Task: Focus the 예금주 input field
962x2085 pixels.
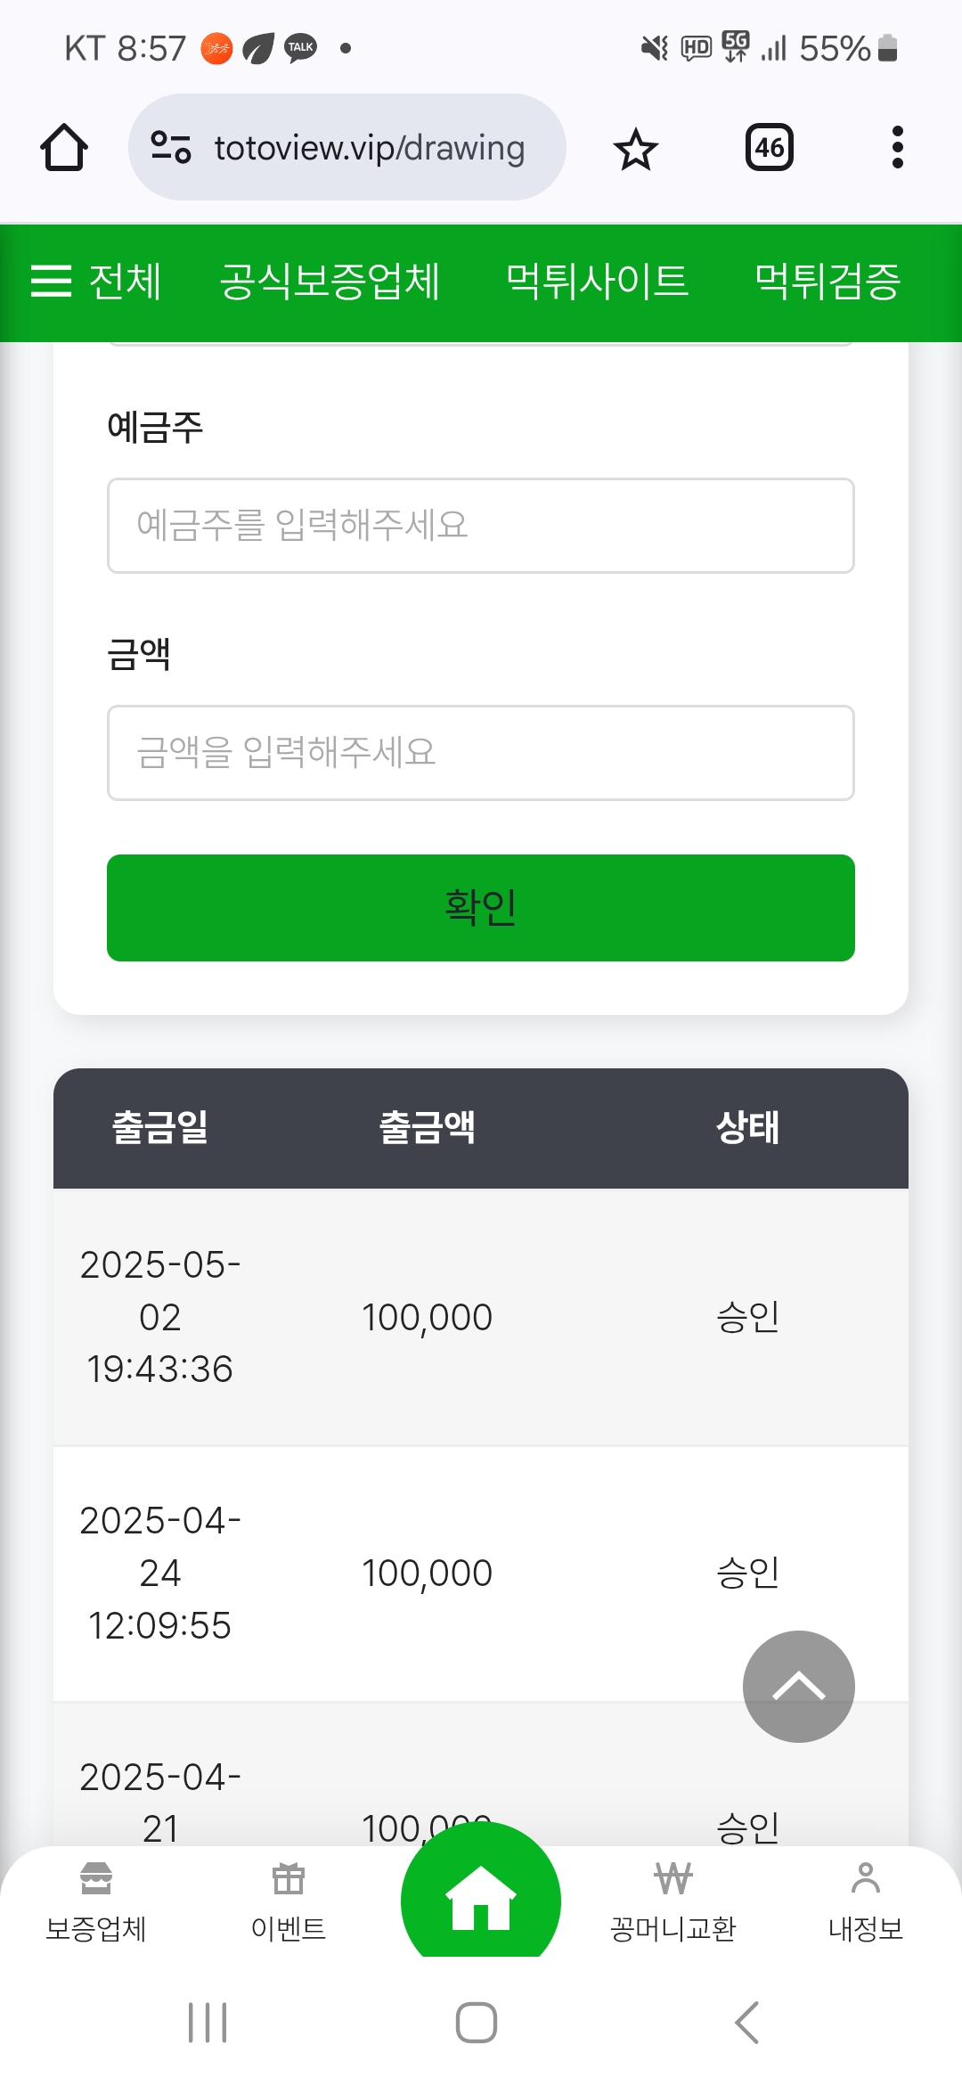Action: (481, 526)
